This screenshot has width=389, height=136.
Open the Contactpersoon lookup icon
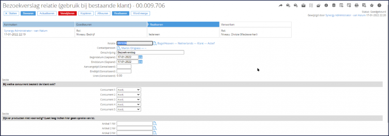click(x=119, y=48)
